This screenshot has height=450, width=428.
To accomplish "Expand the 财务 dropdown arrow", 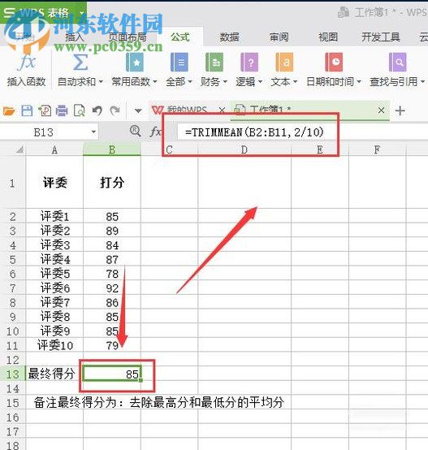I will click(225, 82).
